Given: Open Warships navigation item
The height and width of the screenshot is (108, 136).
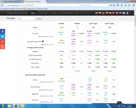Looking at the screenshot, I should pyautogui.click(x=54, y=13).
